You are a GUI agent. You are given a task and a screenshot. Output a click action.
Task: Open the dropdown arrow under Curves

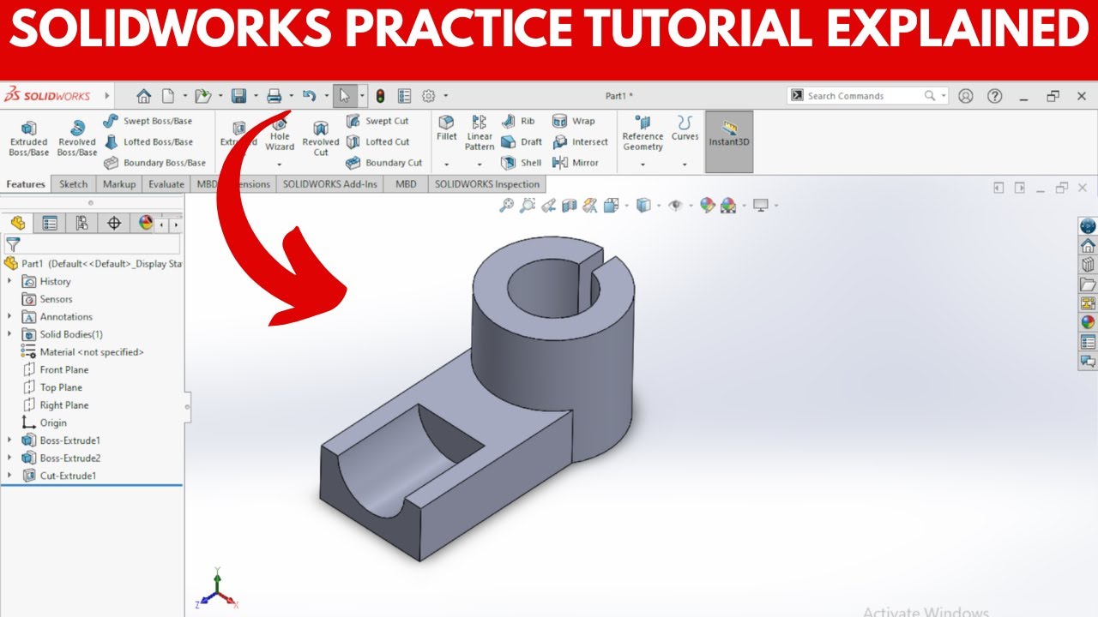pos(685,165)
